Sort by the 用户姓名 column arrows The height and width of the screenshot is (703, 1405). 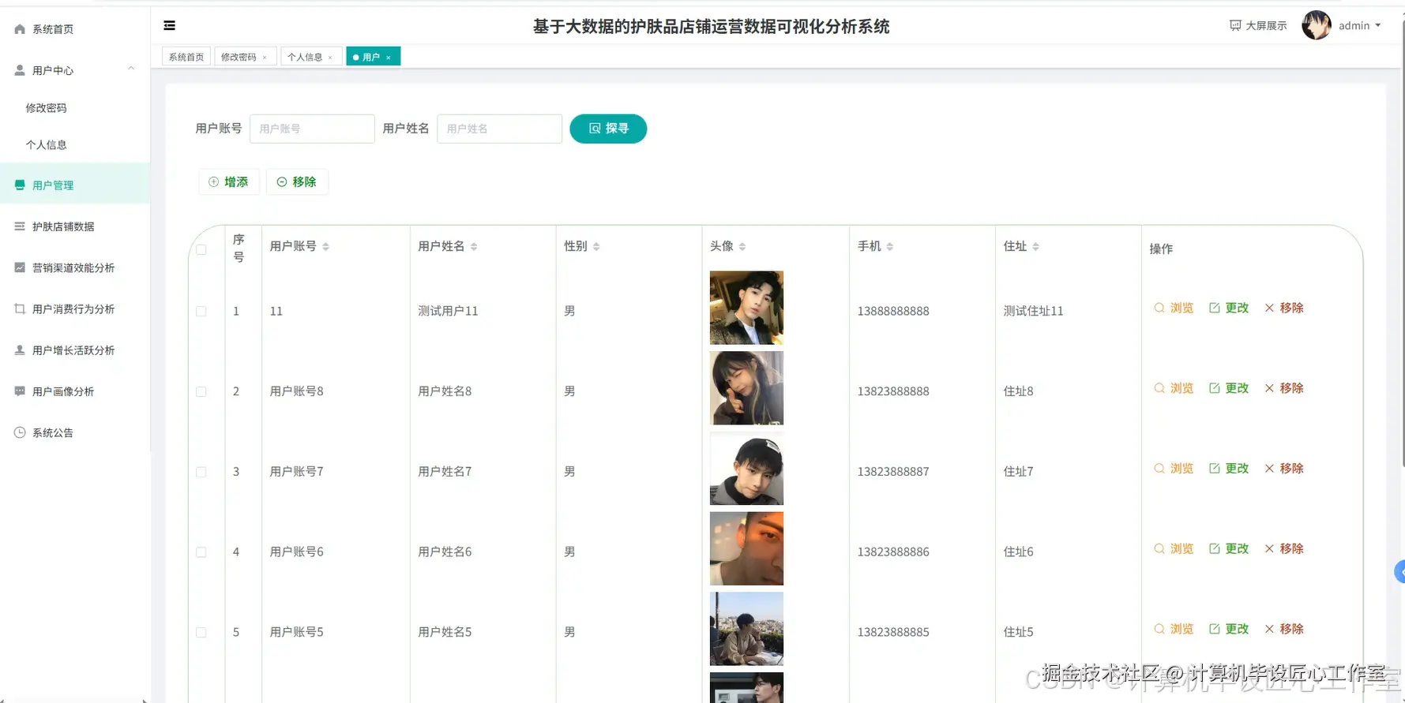474,247
